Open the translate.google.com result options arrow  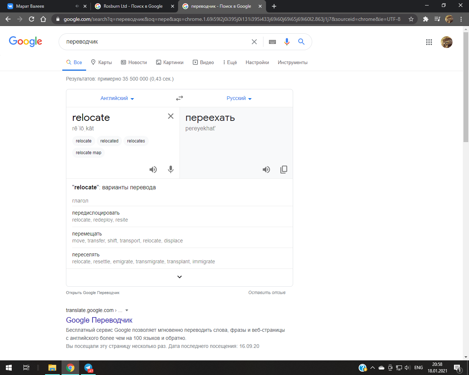[127, 310]
